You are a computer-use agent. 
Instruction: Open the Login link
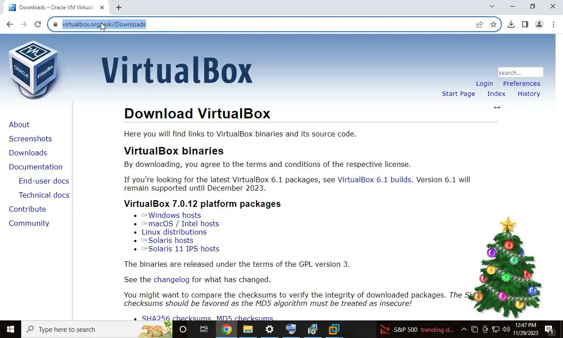[x=484, y=84]
